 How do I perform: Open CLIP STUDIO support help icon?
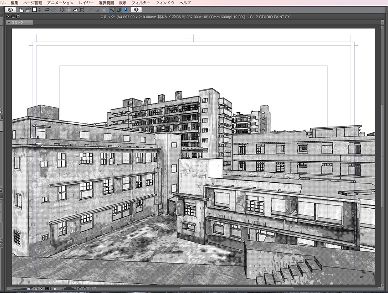[x=136, y=10]
